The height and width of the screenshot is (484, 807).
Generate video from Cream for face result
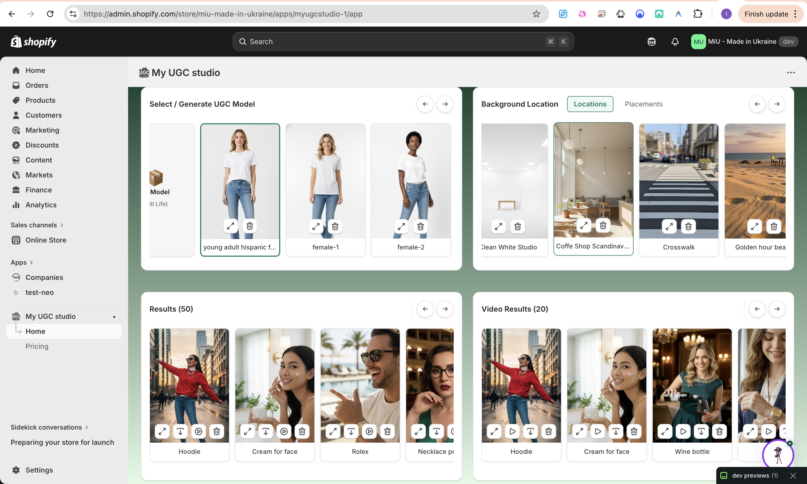click(x=284, y=431)
